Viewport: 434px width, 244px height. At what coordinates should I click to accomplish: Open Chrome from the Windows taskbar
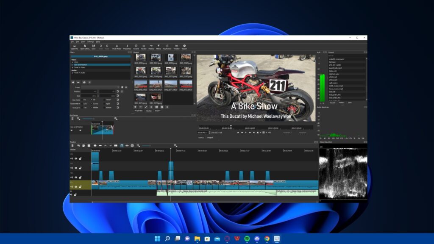(x=267, y=238)
